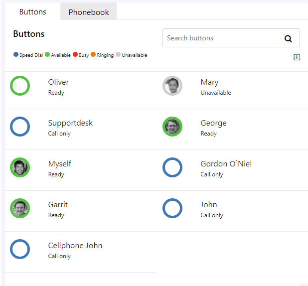Image resolution: width=308 pixels, height=286 pixels.
Task: Click the orange Ringing legend dot
Action: [93, 54]
